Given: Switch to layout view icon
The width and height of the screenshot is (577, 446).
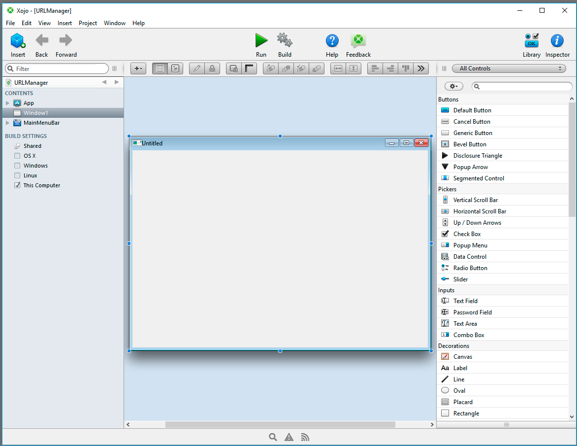Looking at the screenshot, I should [x=160, y=69].
